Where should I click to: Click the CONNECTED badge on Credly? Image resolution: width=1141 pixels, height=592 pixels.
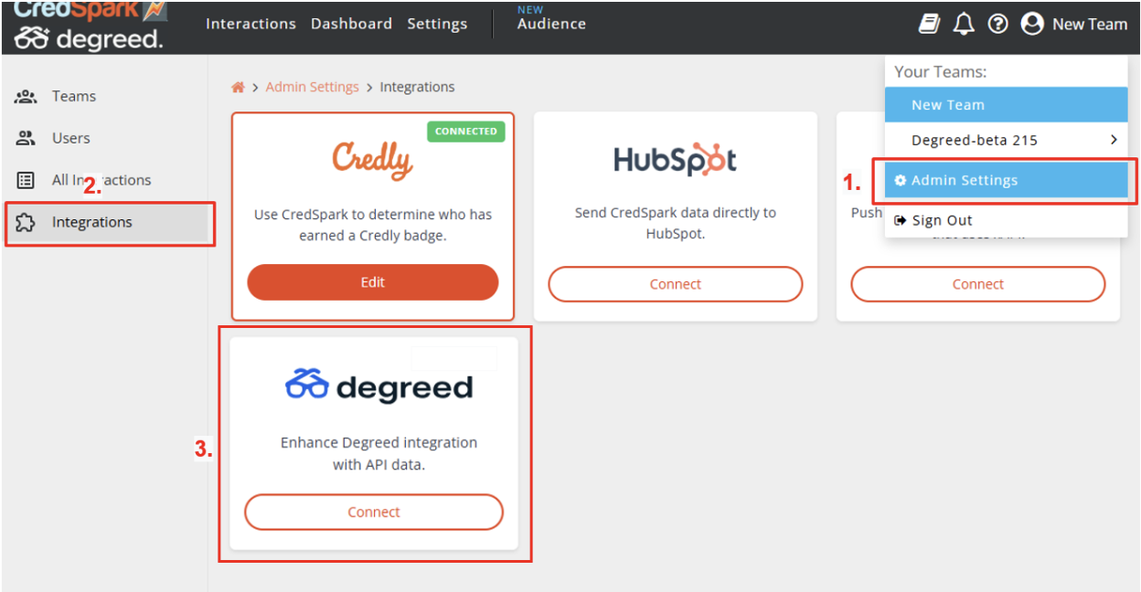(x=466, y=132)
